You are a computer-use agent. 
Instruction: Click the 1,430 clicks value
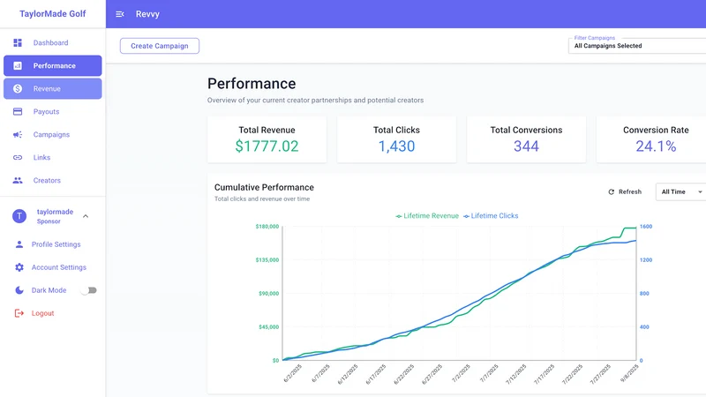pos(396,146)
